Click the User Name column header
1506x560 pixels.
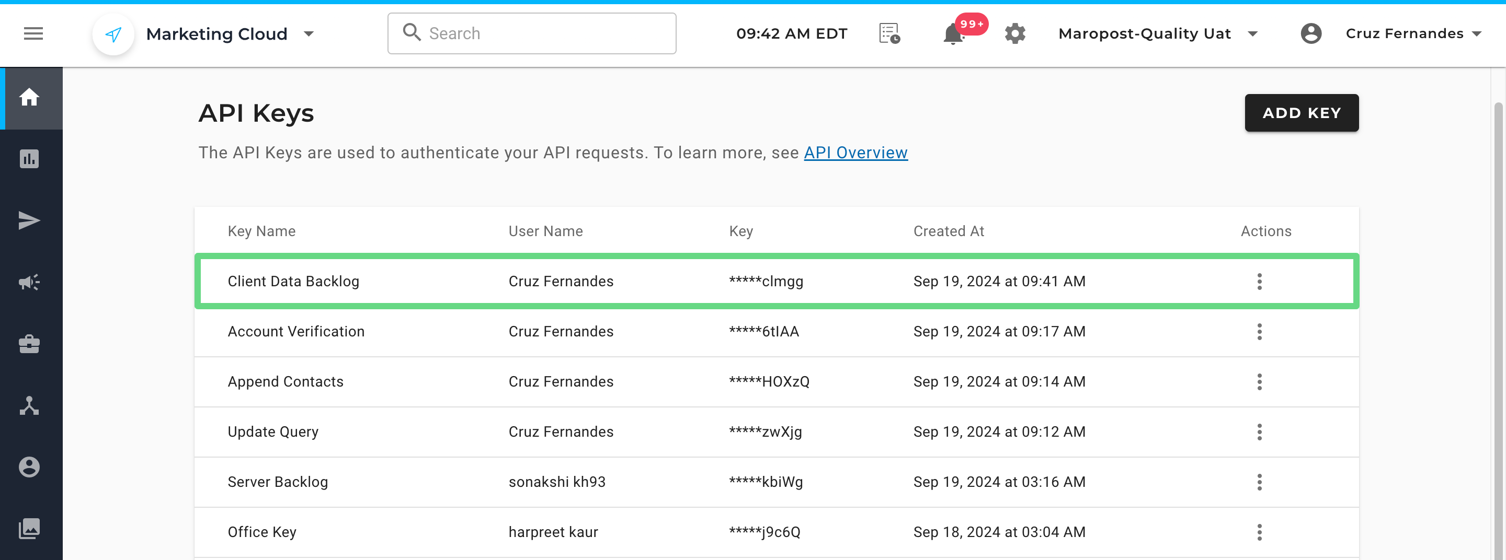[545, 231]
